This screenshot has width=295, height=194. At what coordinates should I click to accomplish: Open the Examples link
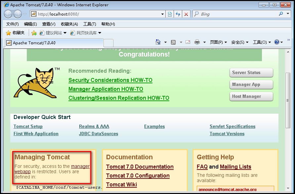(154, 126)
